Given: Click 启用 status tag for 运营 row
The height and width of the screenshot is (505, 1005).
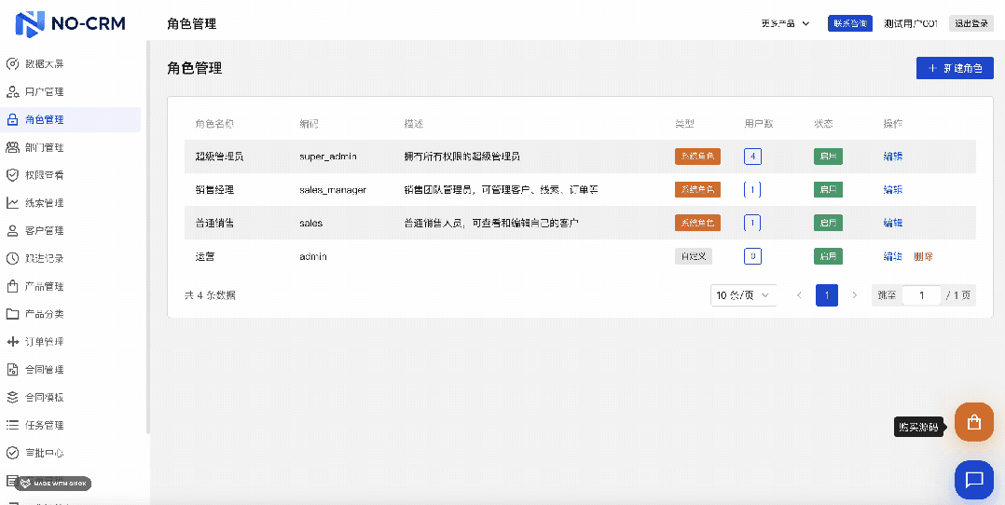Looking at the screenshot, I should [x=828, y=256].
